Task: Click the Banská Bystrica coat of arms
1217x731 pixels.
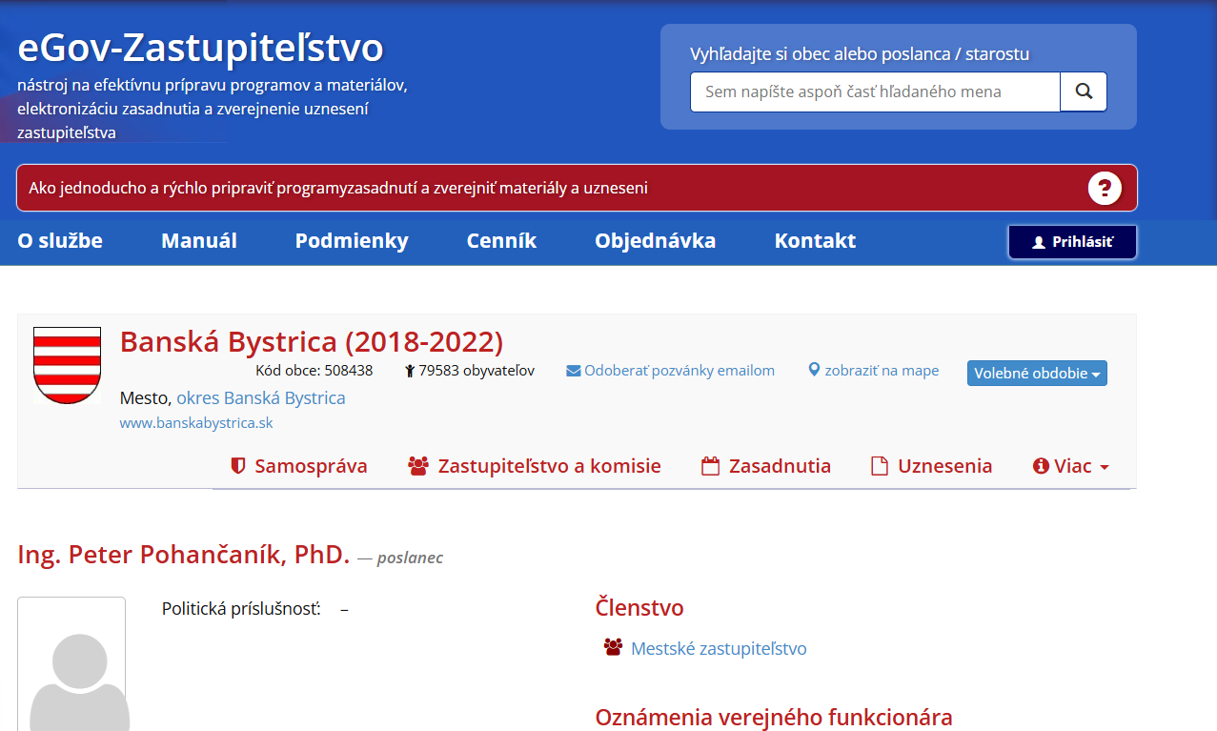Action: coord(67,365)
